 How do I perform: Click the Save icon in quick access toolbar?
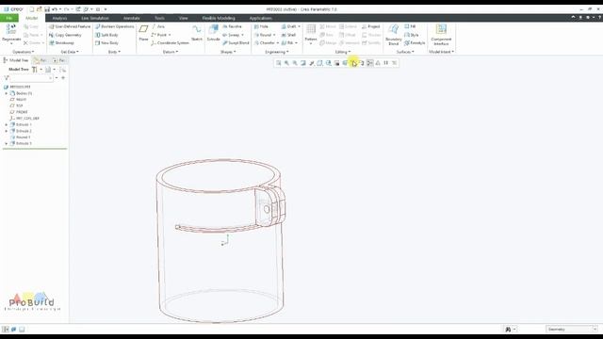[47, 9]
